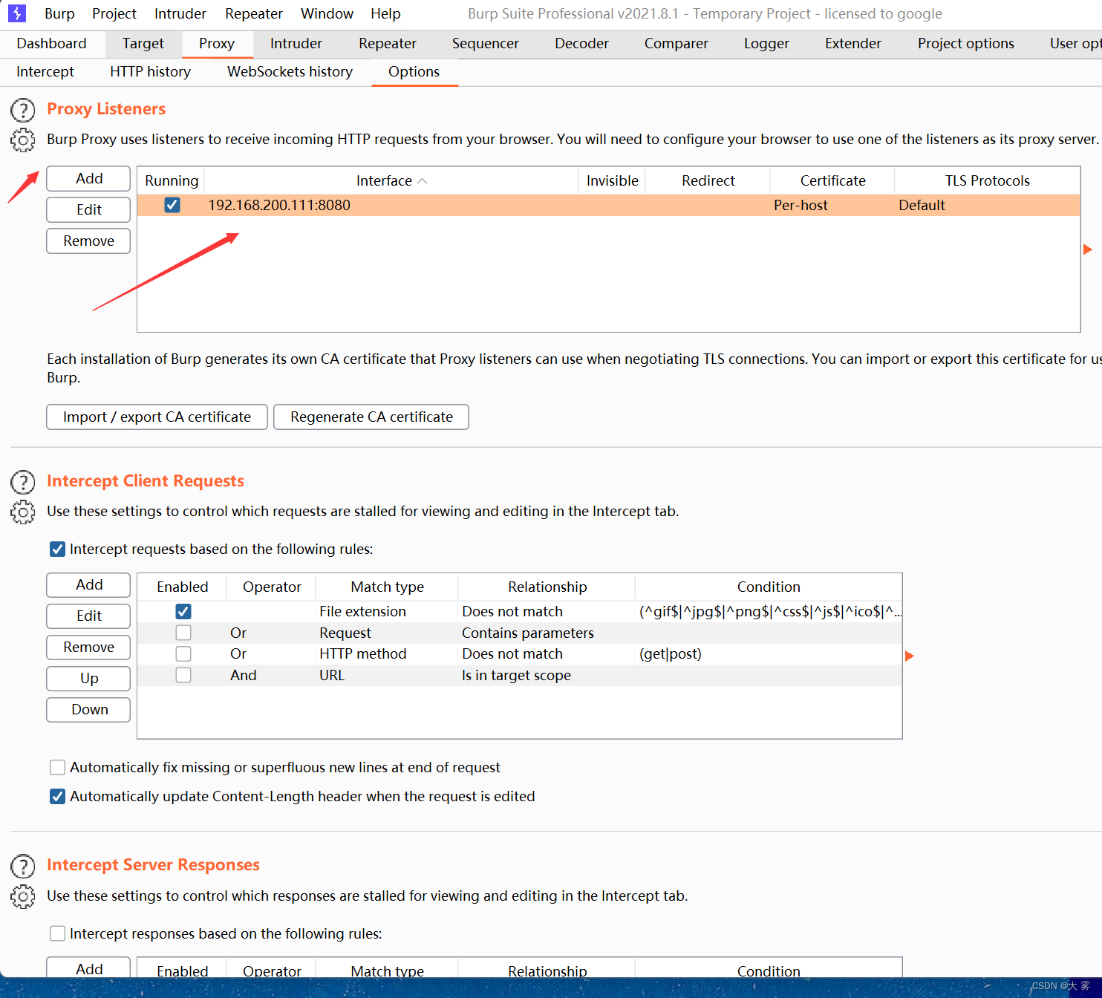Enable the URL in target scope rule
Screen dimensions: 1102x998
point(183,675)
